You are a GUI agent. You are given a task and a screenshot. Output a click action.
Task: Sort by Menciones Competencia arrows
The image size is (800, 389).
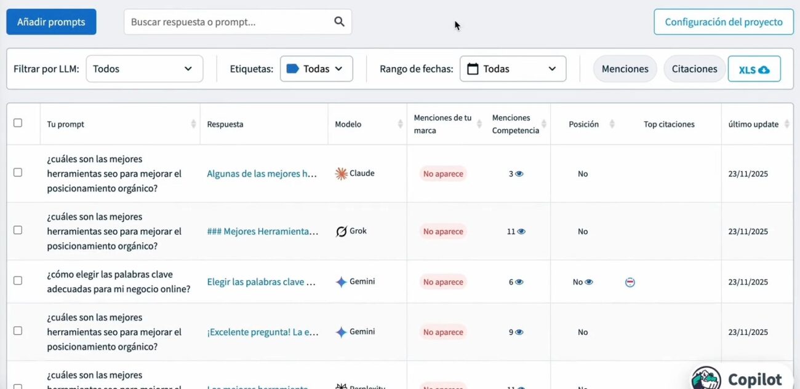coord(543,124)
